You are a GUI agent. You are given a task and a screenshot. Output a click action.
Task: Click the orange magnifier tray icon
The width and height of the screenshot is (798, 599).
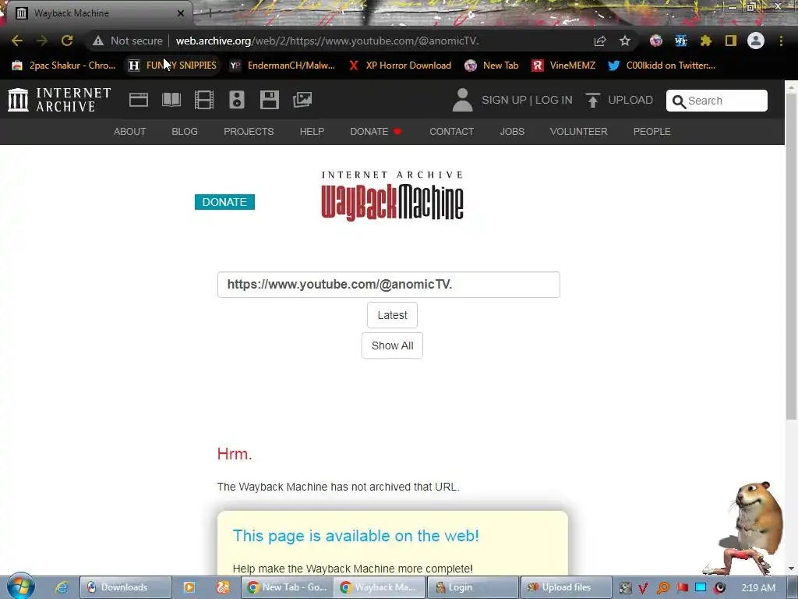pyautogui.click(x=662, y=588)
